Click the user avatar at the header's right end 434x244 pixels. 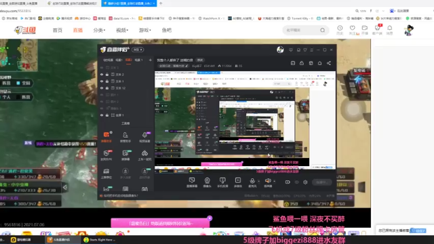tap(409, 30)
